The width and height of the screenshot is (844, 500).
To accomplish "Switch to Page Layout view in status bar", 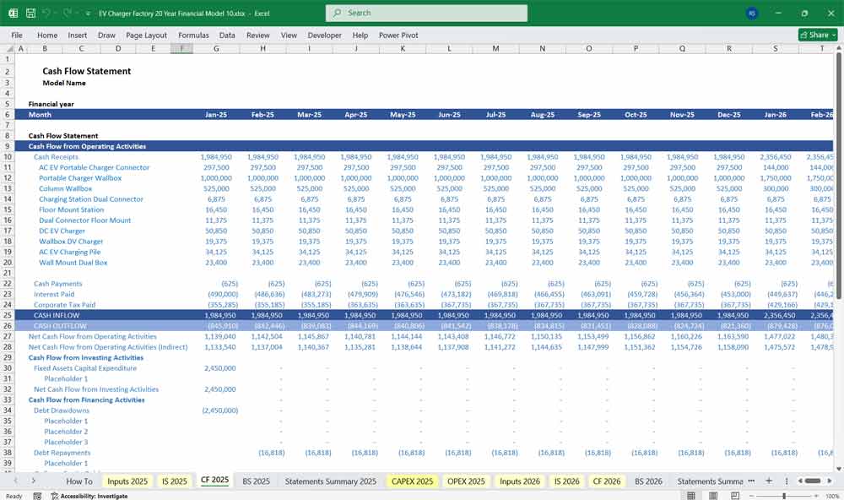I will (x=712, y=495).
